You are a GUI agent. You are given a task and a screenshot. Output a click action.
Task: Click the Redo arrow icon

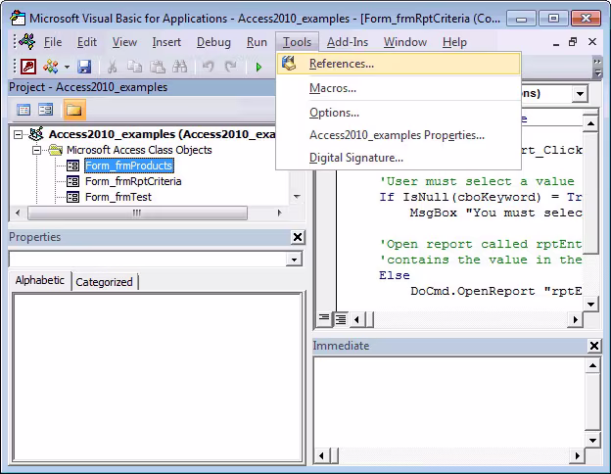(x=230, y=67)
